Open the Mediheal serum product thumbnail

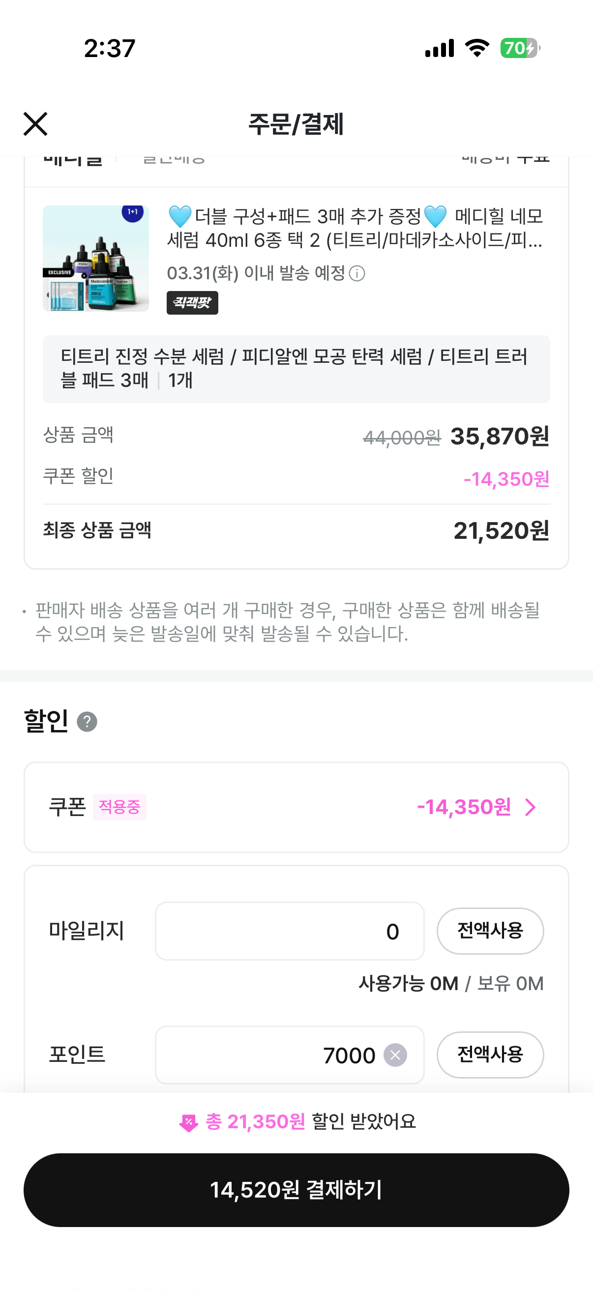click(x=95, y=259)
